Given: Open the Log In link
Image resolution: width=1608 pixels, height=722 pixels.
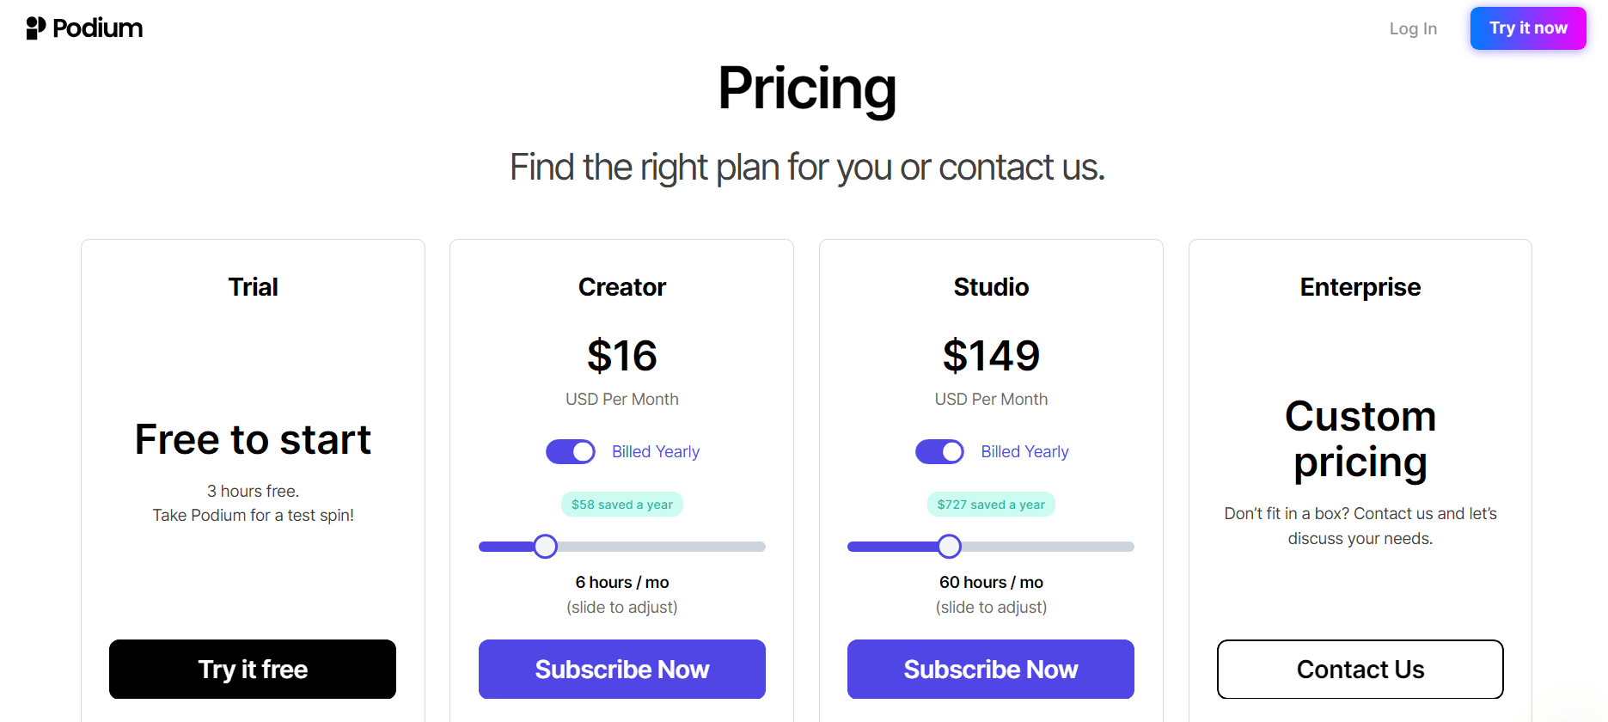Looking at the screenshot, I should 1413,28.
